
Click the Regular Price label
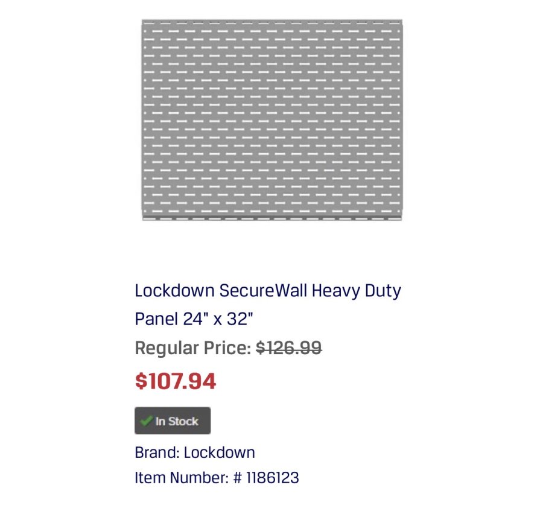(192, 348)
